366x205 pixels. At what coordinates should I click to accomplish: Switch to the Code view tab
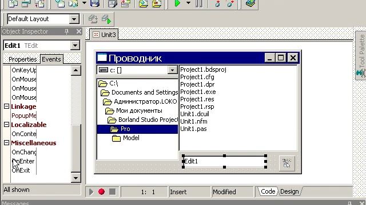(268, 191)
